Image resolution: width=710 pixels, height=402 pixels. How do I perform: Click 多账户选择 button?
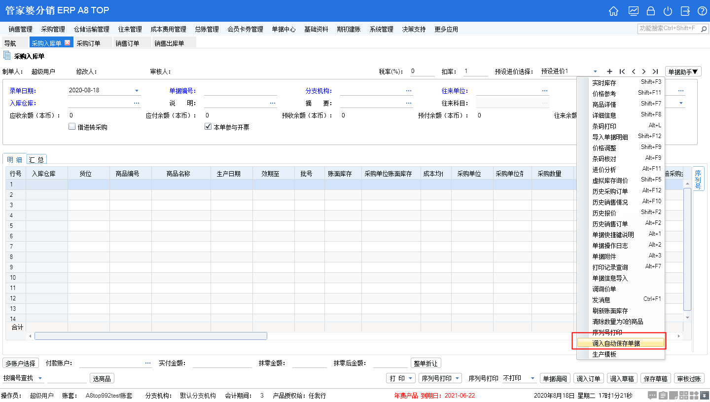(x=21, y=363)
